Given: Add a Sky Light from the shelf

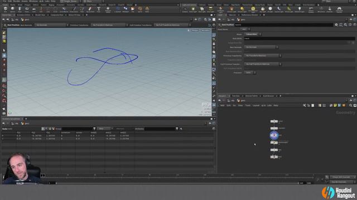Looking at the screenshot, I should tap(263, 9).
